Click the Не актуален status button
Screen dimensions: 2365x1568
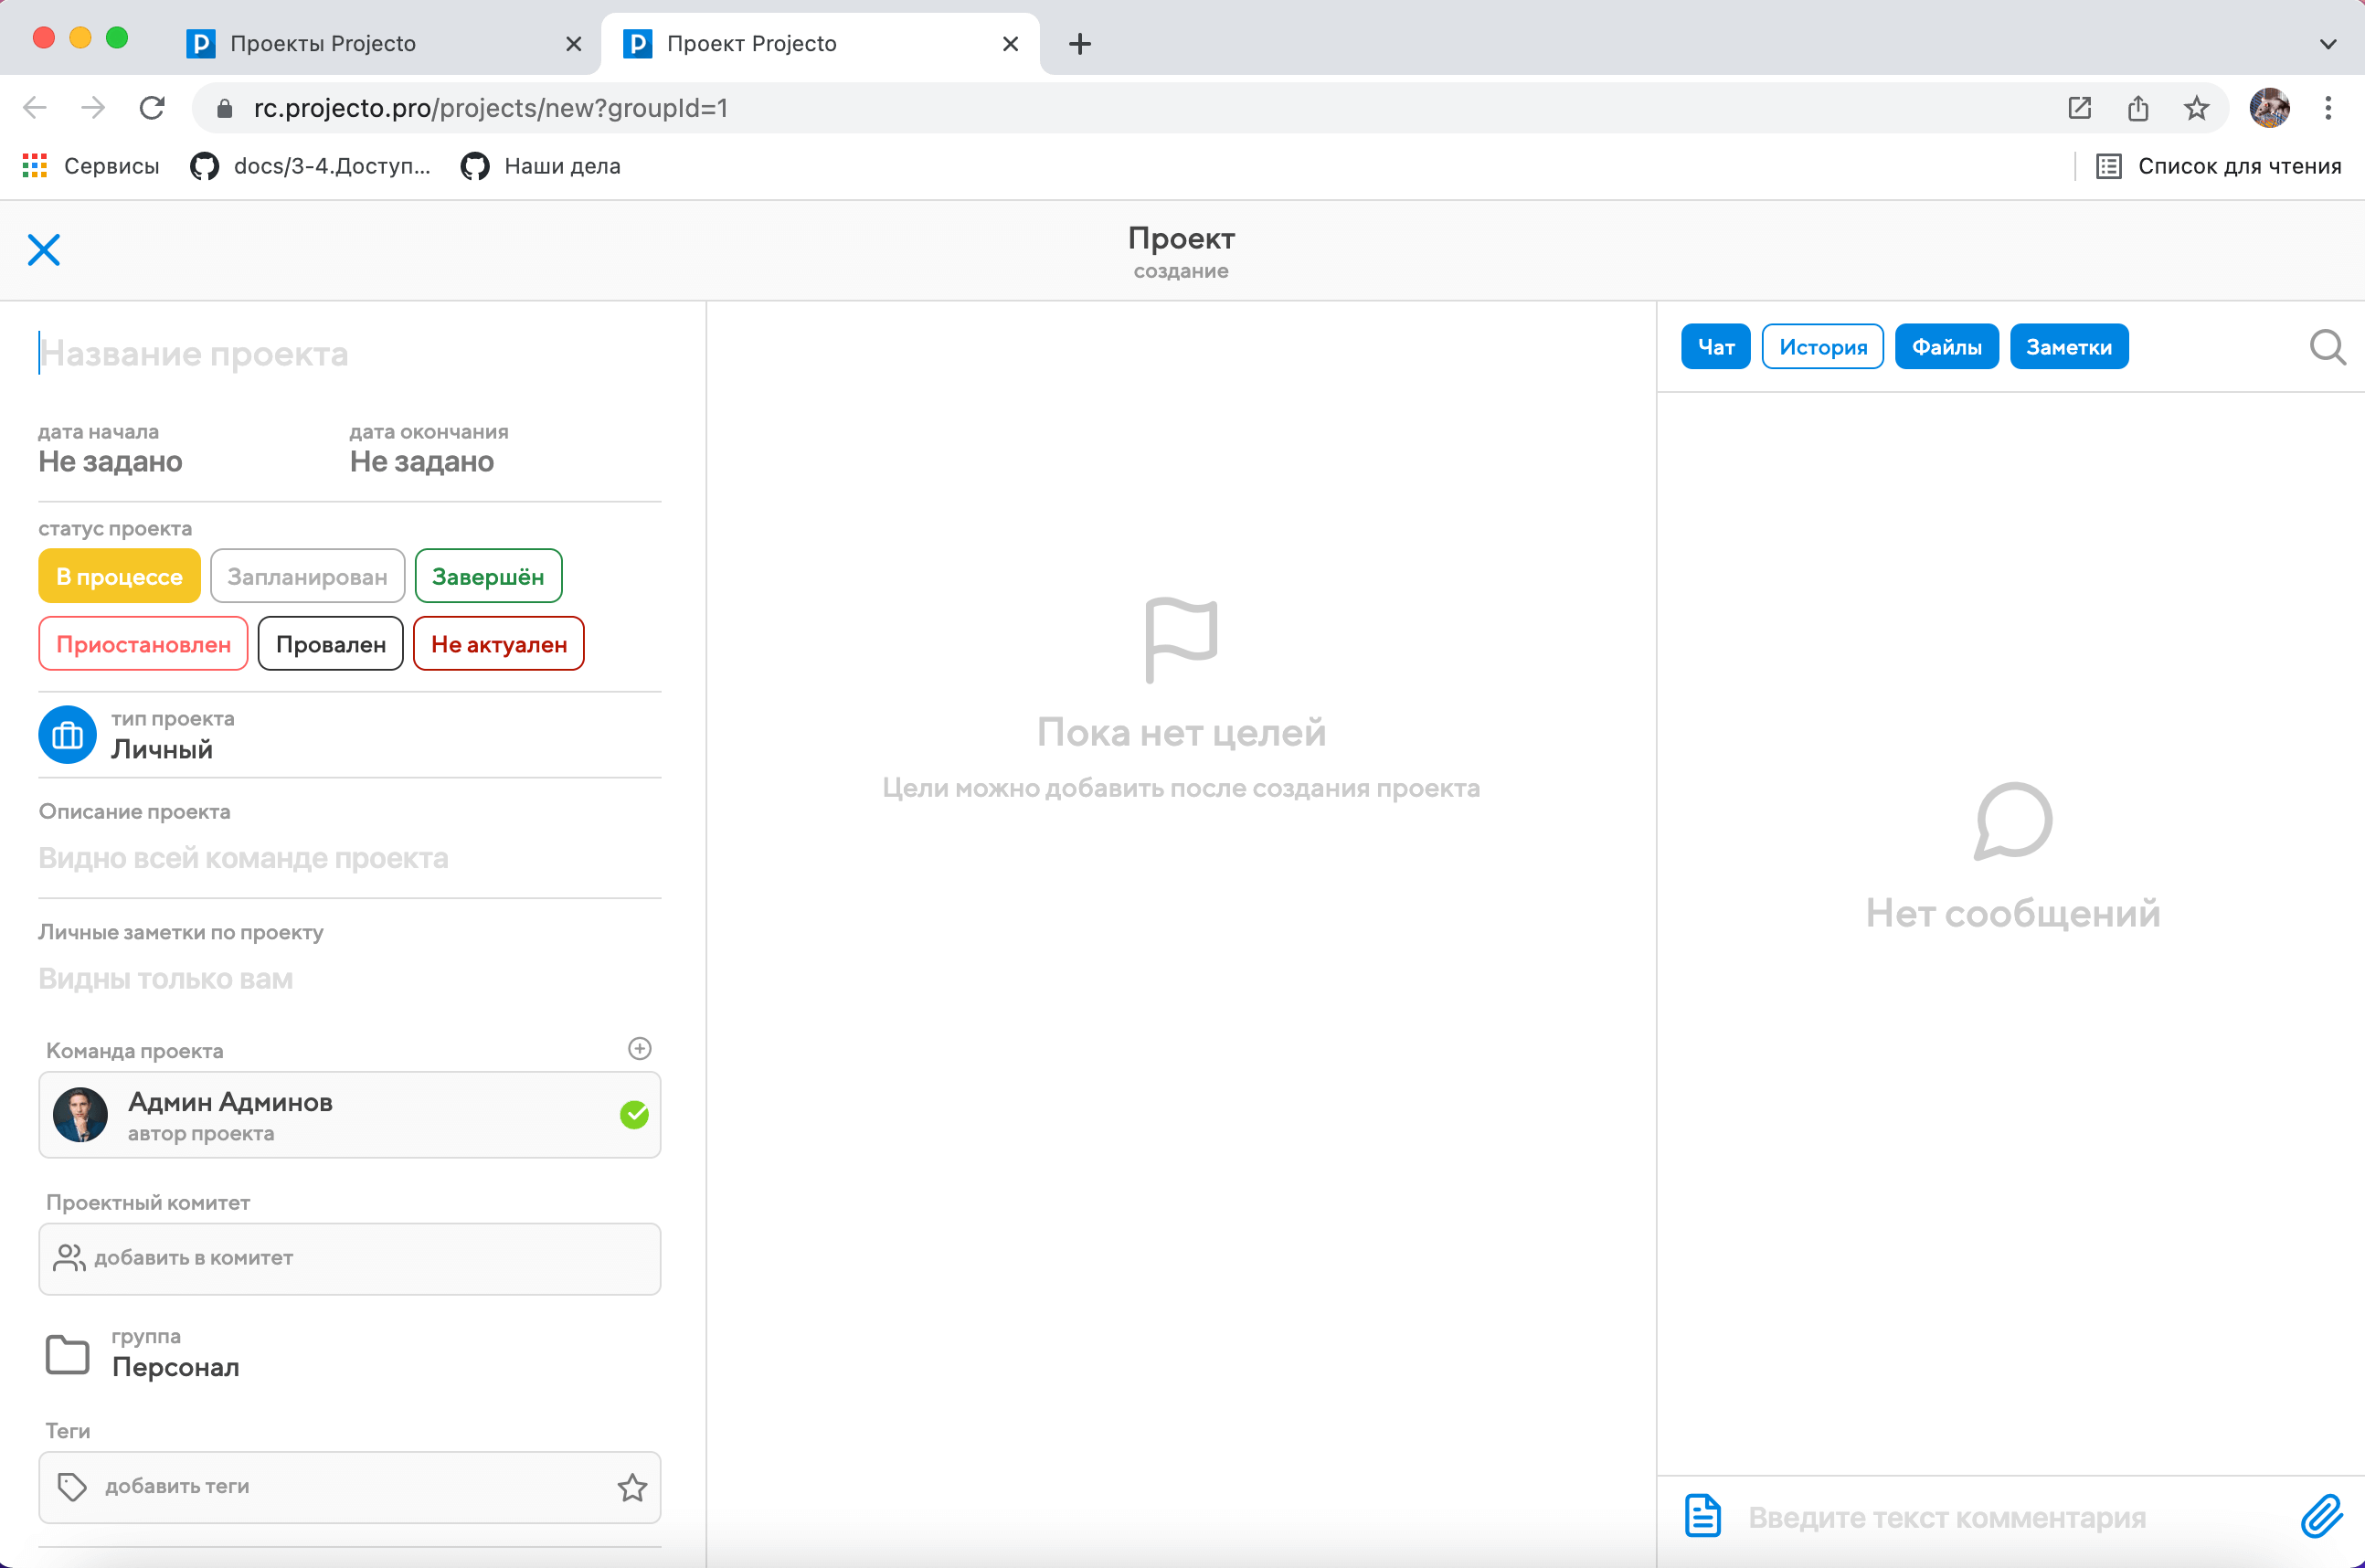click(x=498, y=645)
